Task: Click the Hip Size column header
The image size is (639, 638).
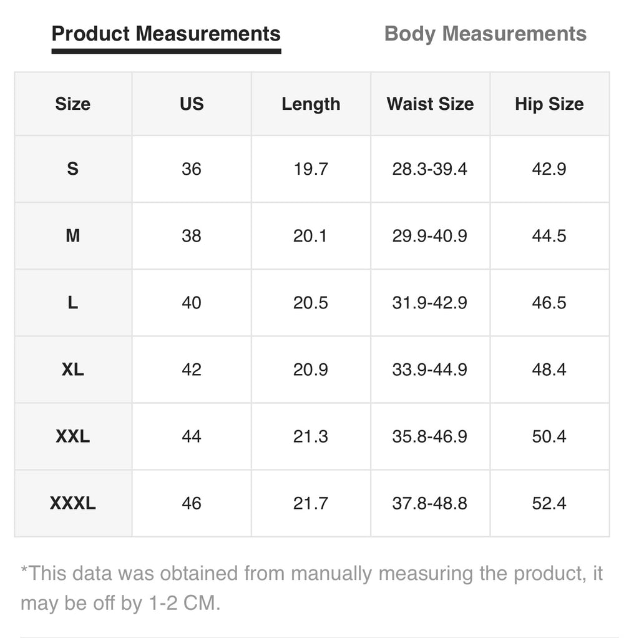Action: tap(549, 104)
